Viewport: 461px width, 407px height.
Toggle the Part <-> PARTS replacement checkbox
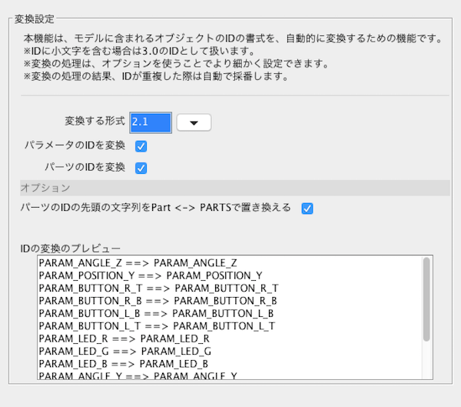click(307, 209)
